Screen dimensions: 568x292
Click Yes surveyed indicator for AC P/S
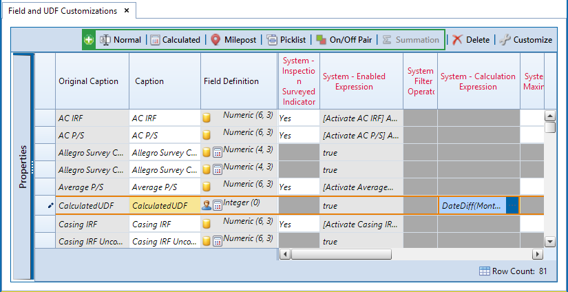299,135
